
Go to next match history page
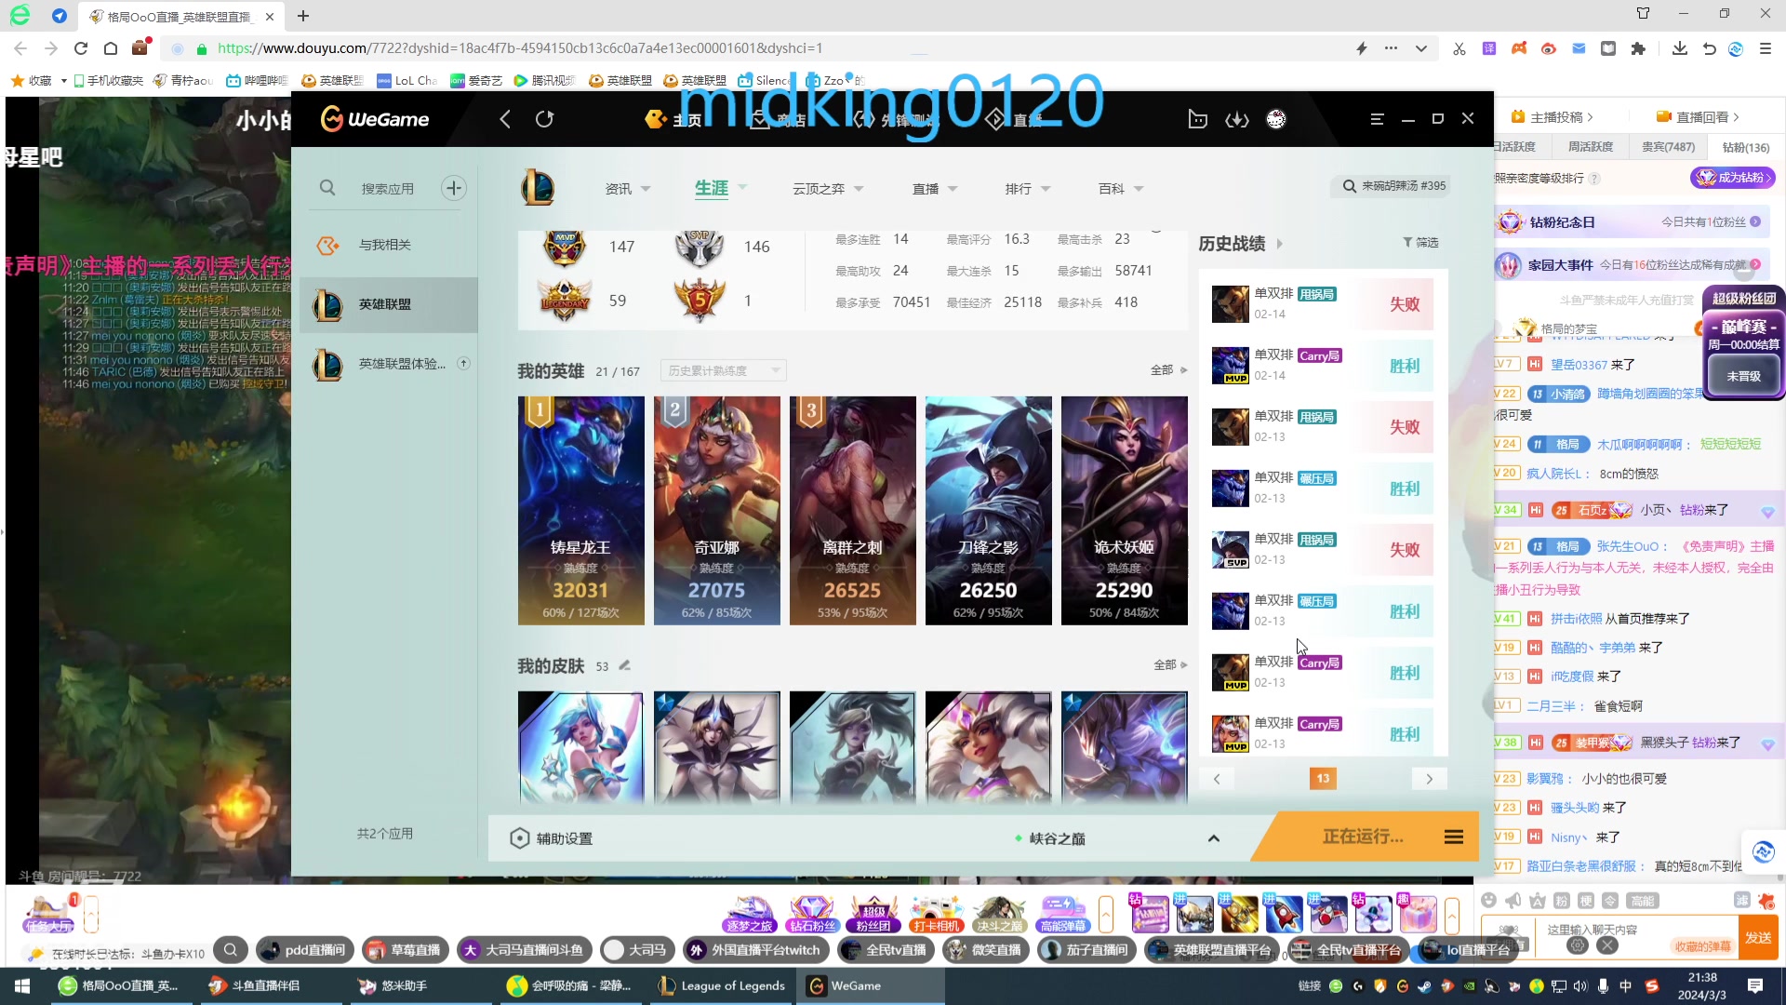pos(1430,779)
